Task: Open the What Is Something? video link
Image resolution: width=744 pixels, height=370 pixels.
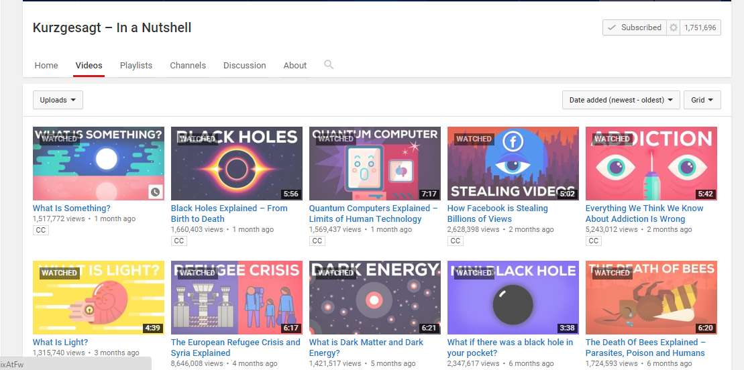Action: point(72,208)
